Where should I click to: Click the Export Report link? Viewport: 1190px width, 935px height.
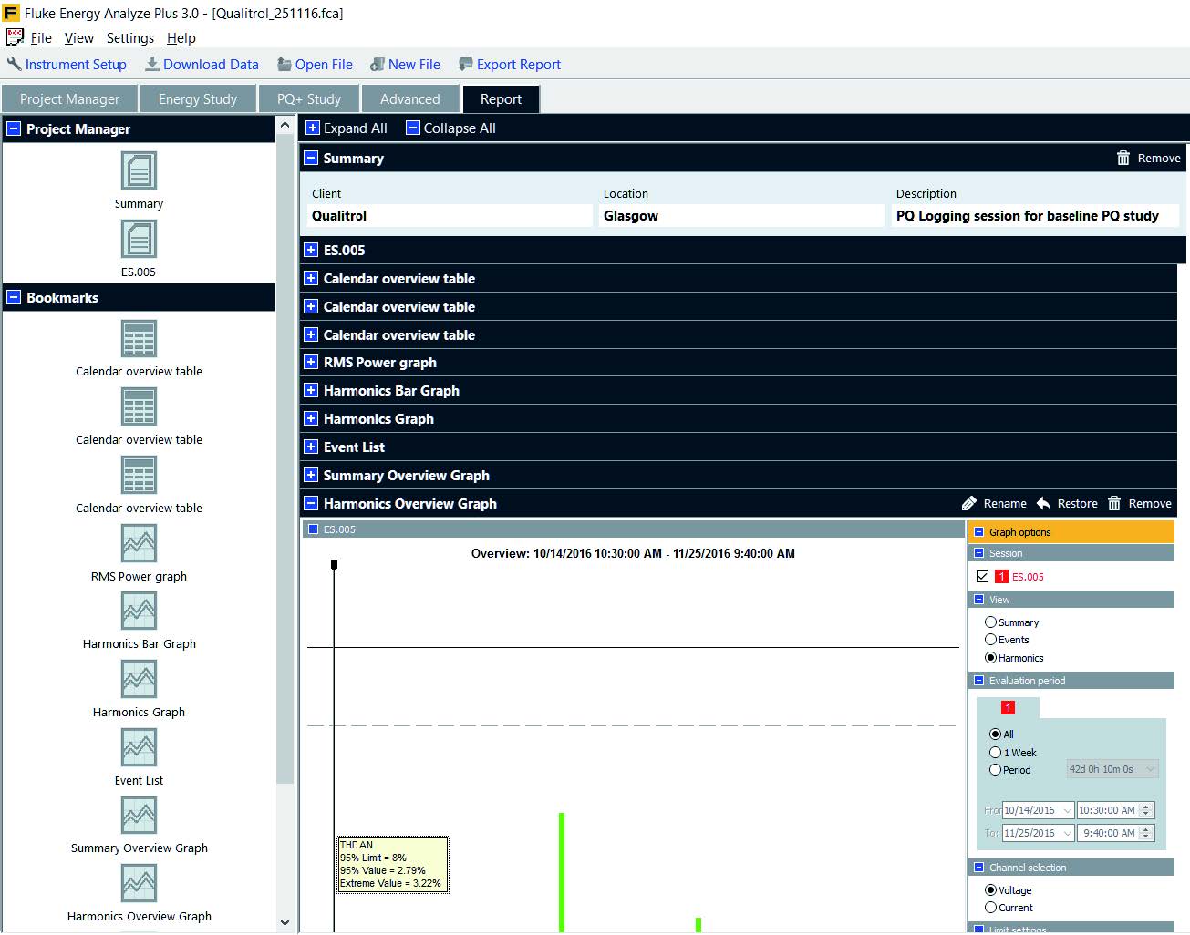pos(519,64)
